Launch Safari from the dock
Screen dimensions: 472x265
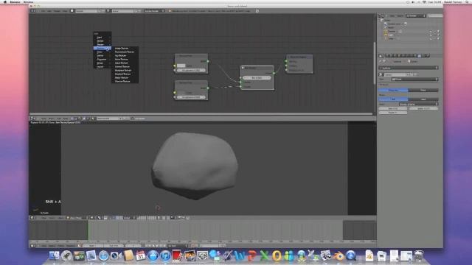(103, 256)
